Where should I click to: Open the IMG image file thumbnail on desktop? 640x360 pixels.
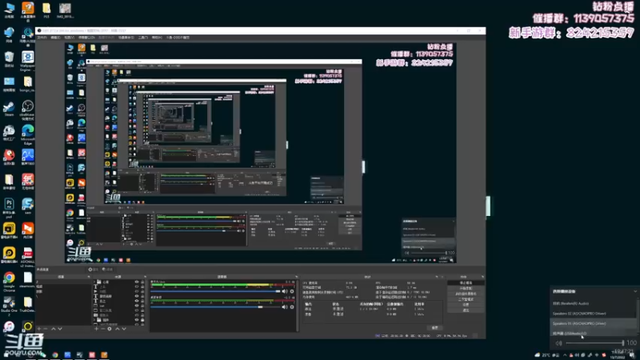(65, 10)
